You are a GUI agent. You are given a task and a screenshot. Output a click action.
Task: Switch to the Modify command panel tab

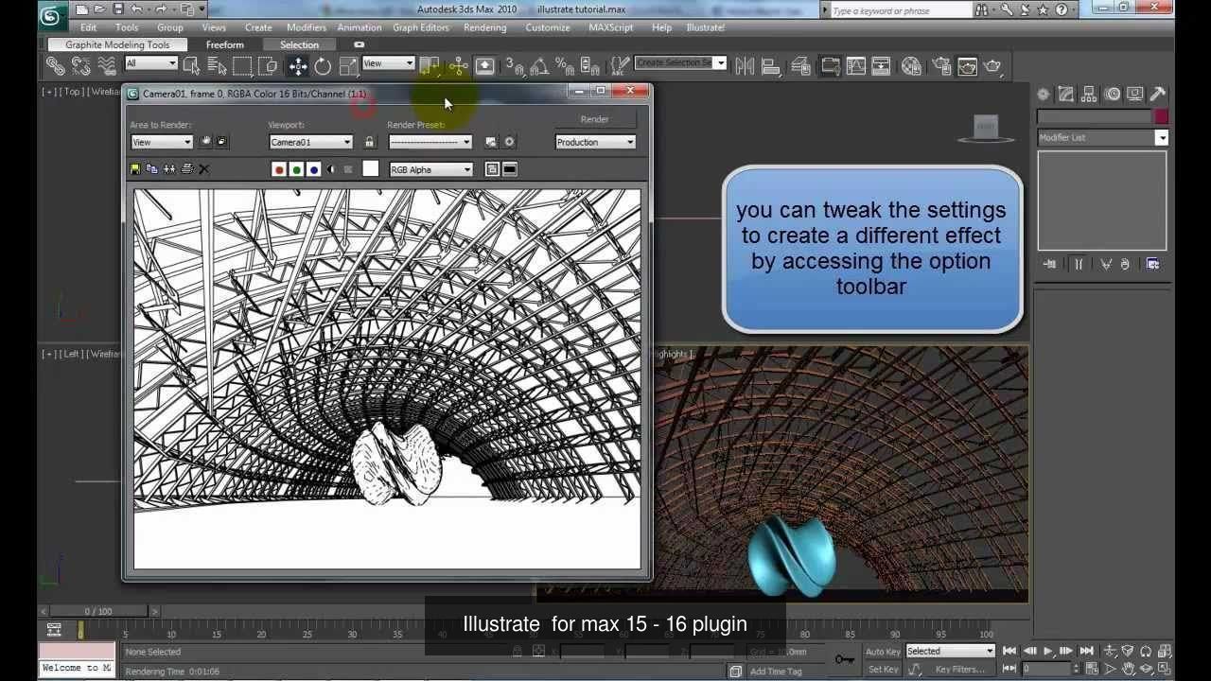click(1066, 94)
